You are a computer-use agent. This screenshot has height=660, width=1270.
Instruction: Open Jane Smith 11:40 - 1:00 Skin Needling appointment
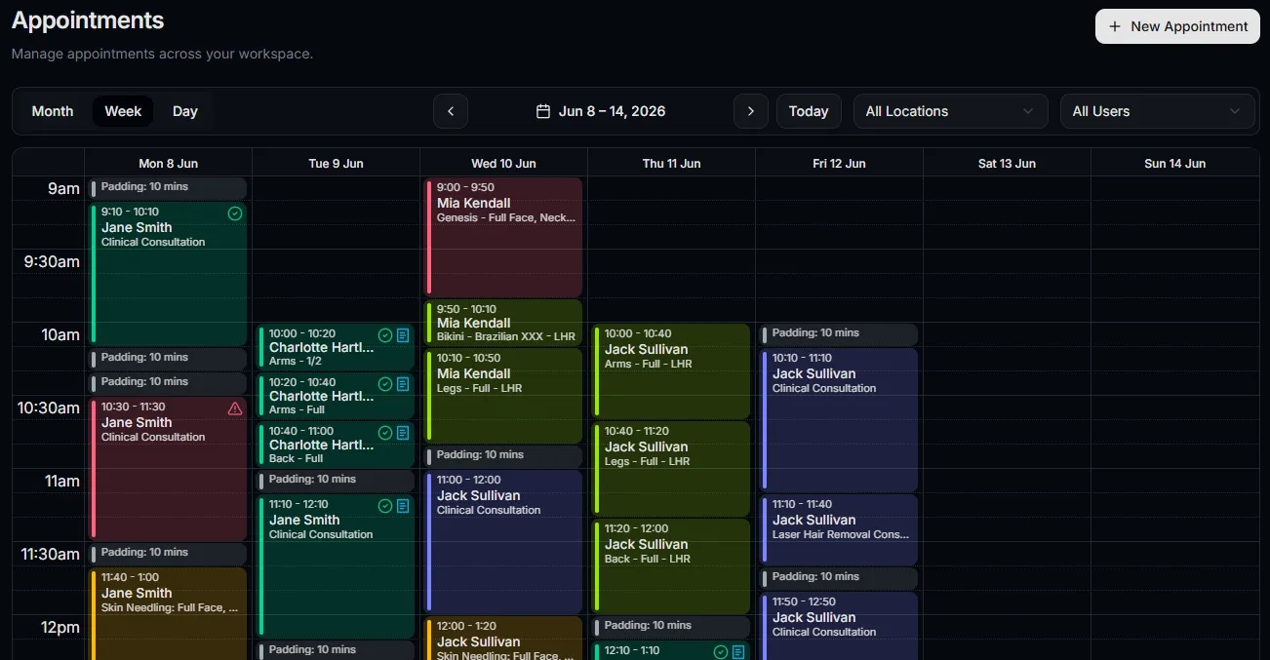pyautogui.click(x=168, y=614)
